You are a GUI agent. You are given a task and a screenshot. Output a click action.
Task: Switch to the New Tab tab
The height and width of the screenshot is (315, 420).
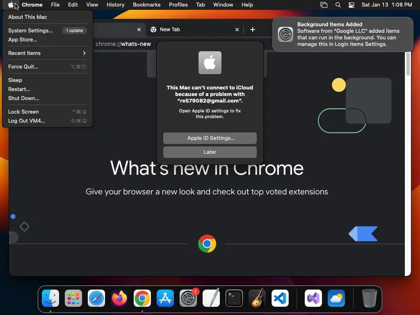(x=194, y=30)
